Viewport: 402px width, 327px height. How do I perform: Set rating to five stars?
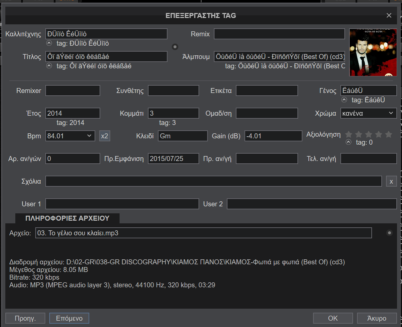click(x=388, y=134)
